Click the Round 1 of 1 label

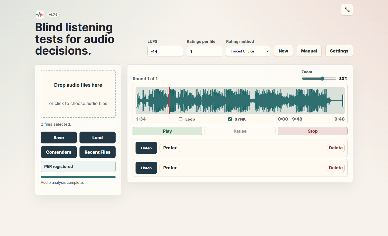click(x=145, y=79)
